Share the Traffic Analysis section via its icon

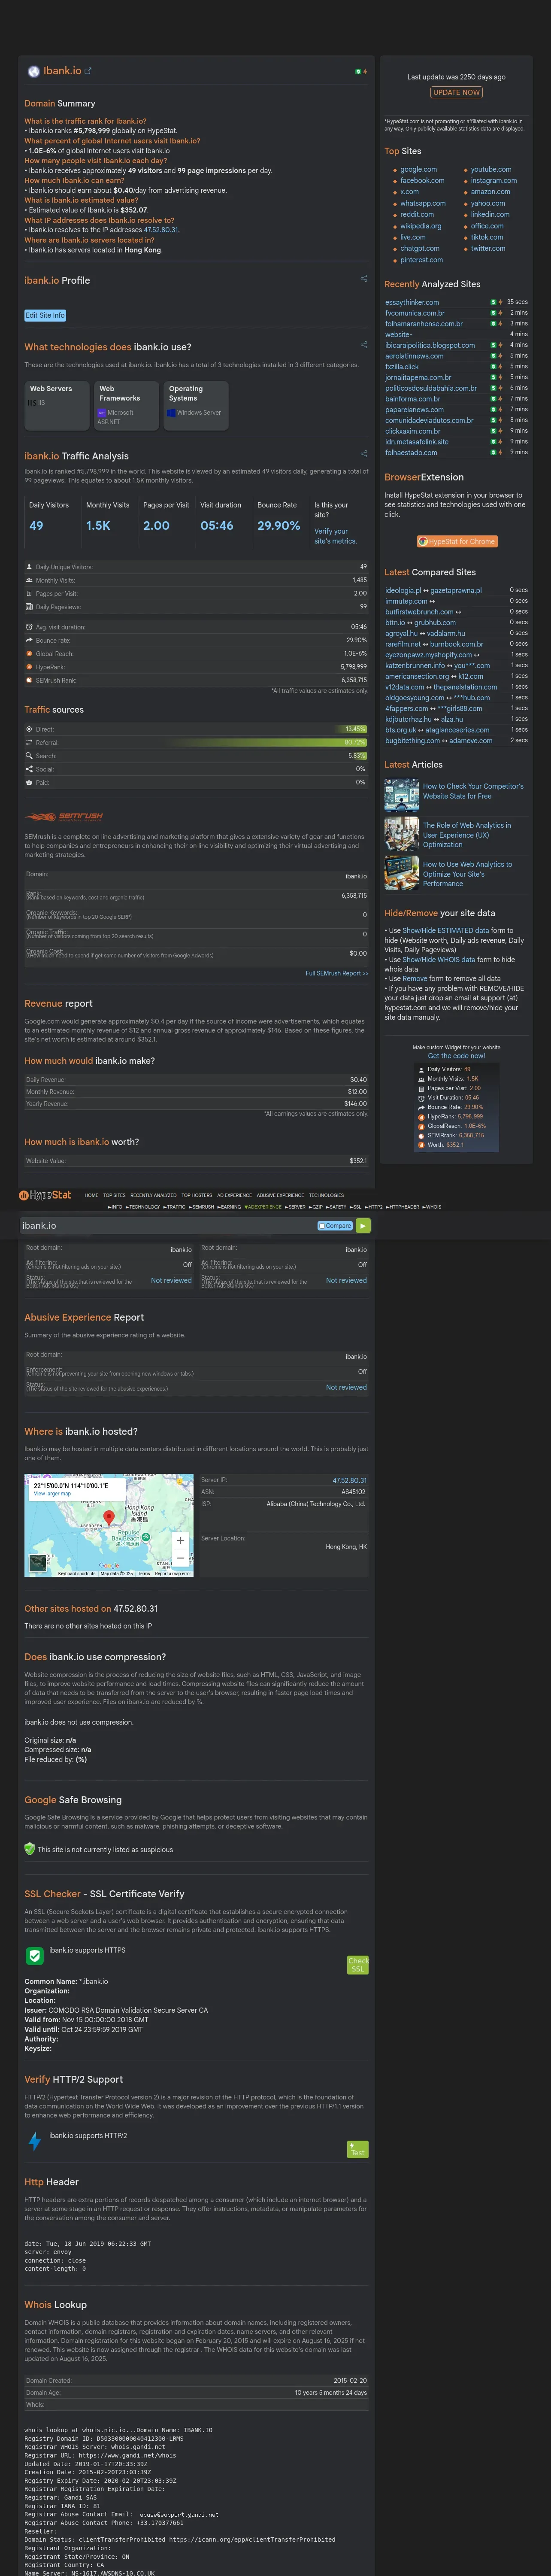pyautogui.click(x=363, y=454)
